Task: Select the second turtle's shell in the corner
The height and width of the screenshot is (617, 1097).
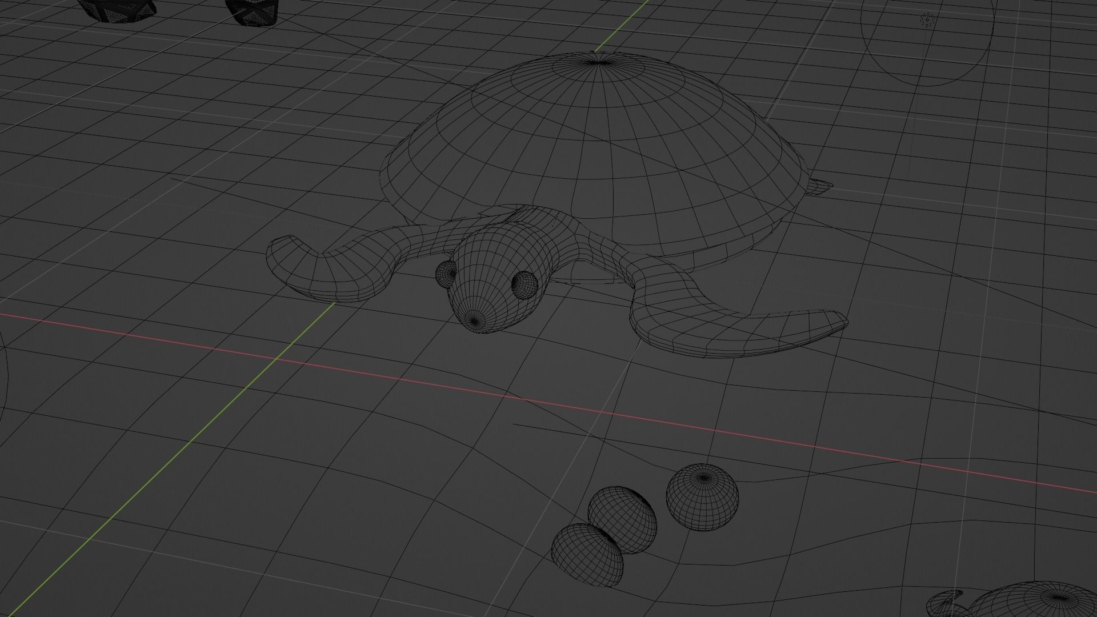Action: tap(1034, 600)
